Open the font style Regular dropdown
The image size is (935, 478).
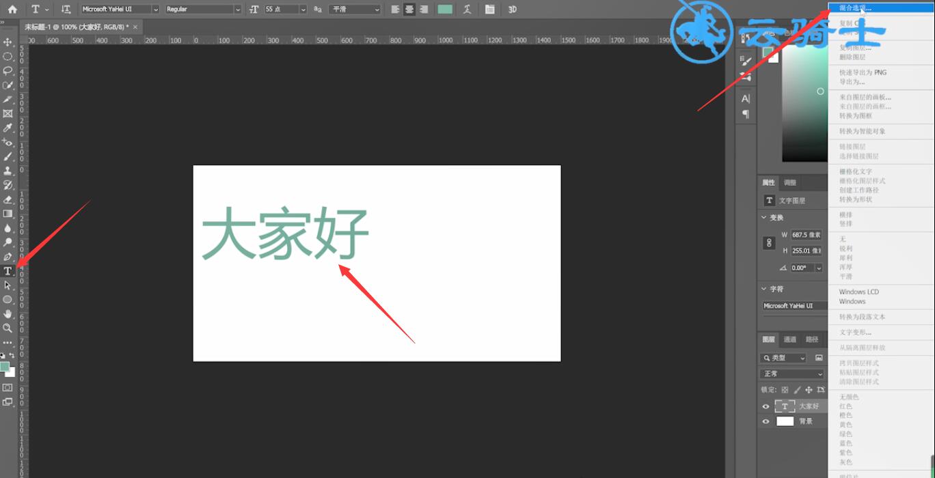[x=237, y=10]
